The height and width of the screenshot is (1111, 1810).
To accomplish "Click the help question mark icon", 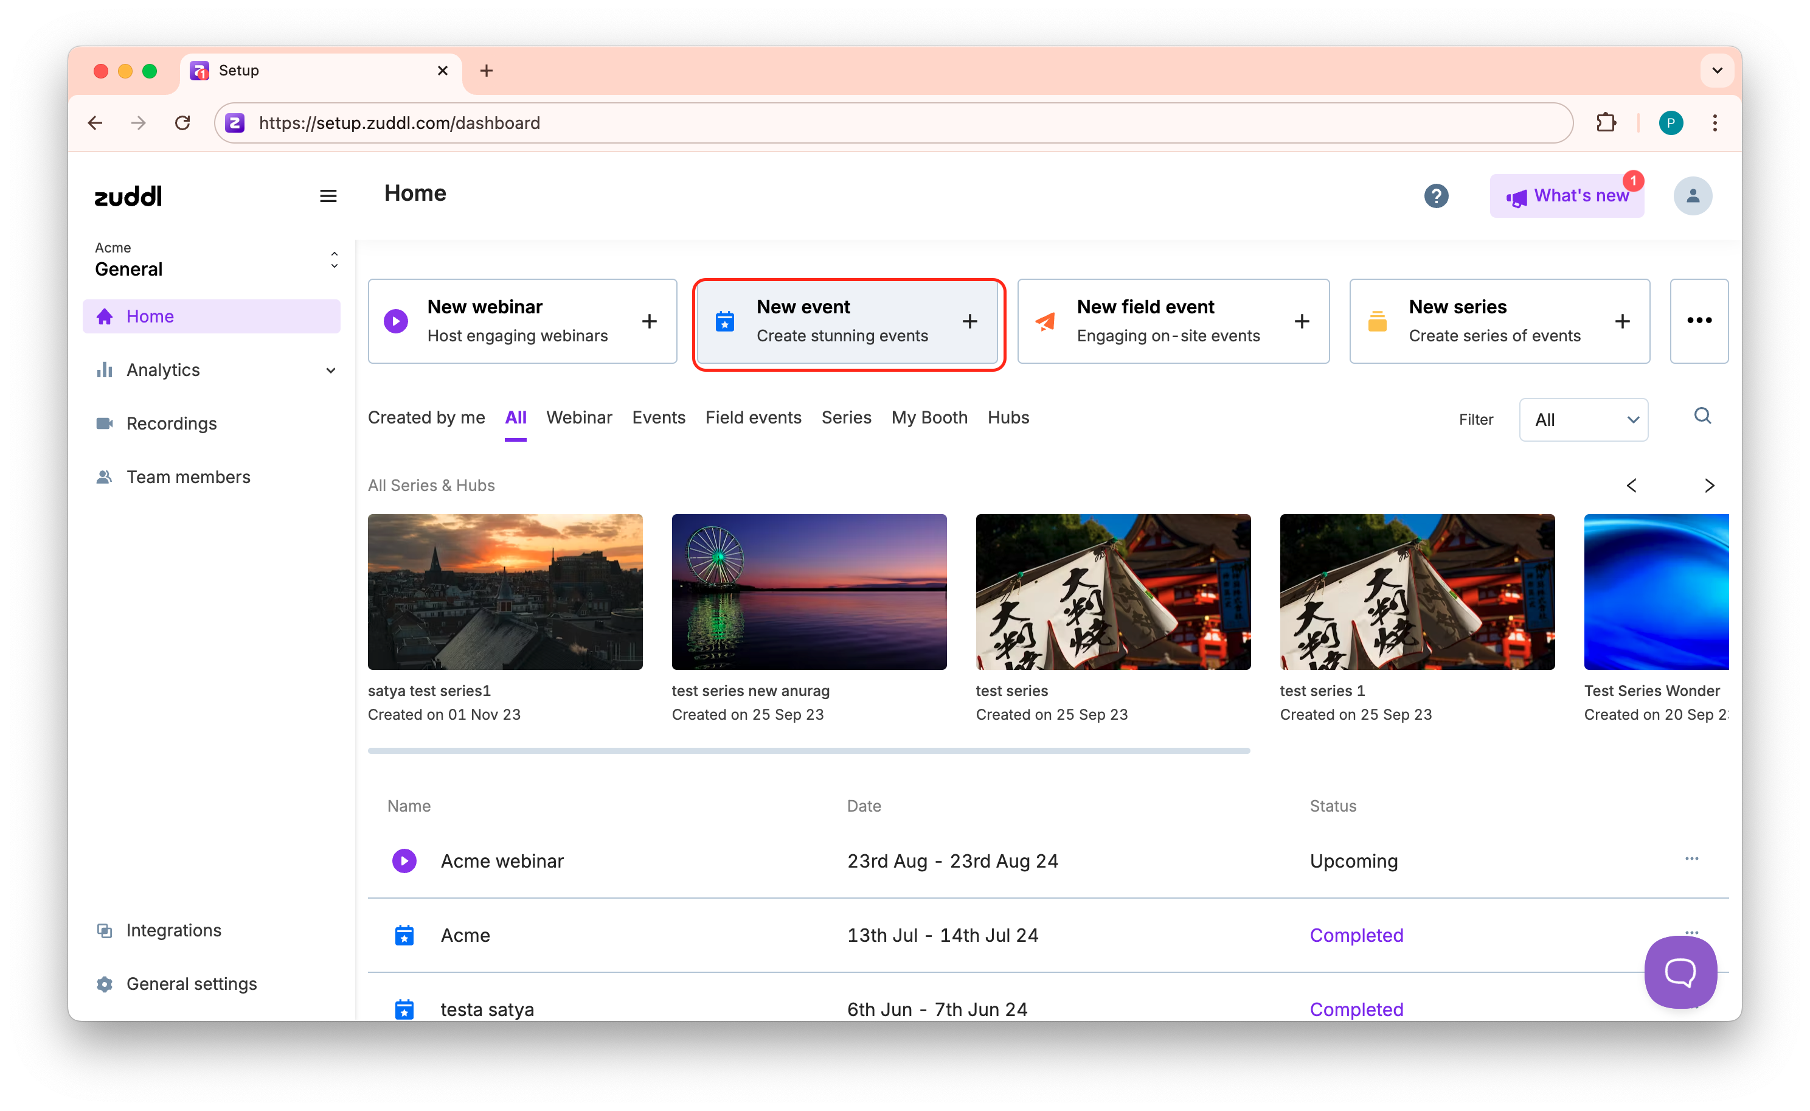I will pyautogui.click(x=1435, y=196).
